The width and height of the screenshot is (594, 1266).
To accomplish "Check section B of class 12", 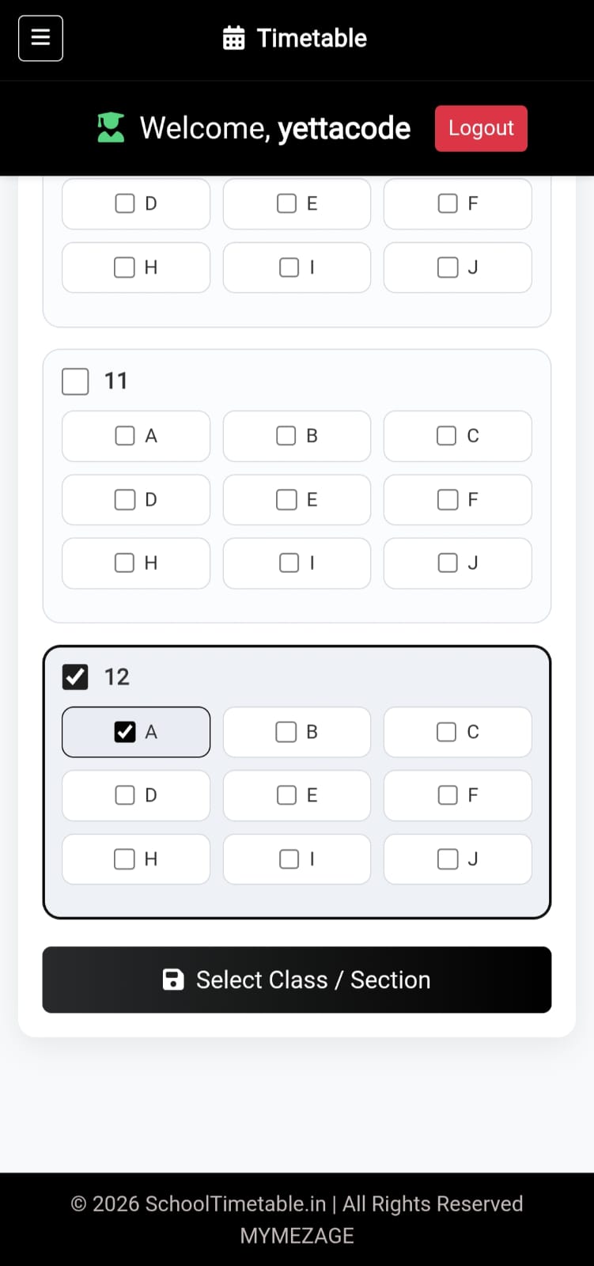I will [285, 732].
